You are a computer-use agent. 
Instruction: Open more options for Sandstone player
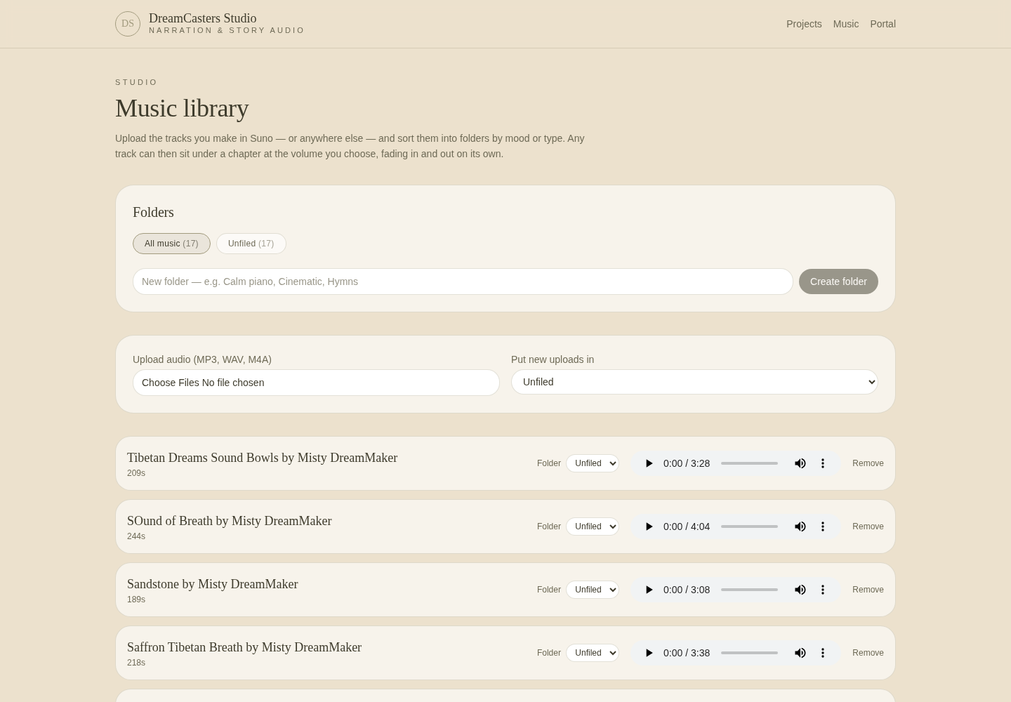823,590
